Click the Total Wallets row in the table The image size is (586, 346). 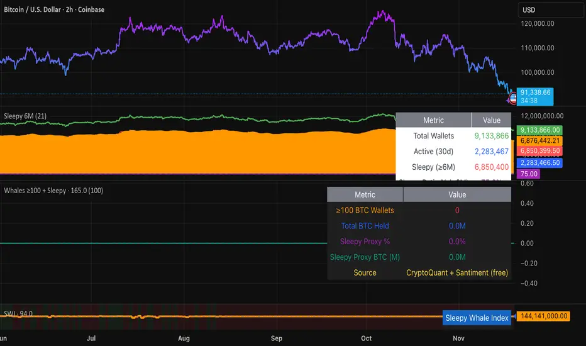click(433, 135)
